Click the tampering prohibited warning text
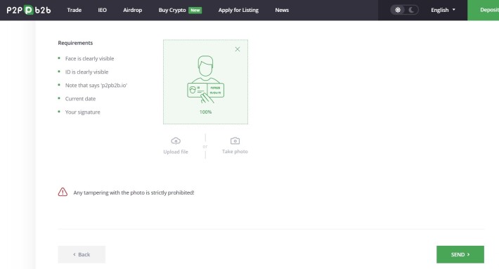This screenshot has width=499, height=269. click(134, 192)
